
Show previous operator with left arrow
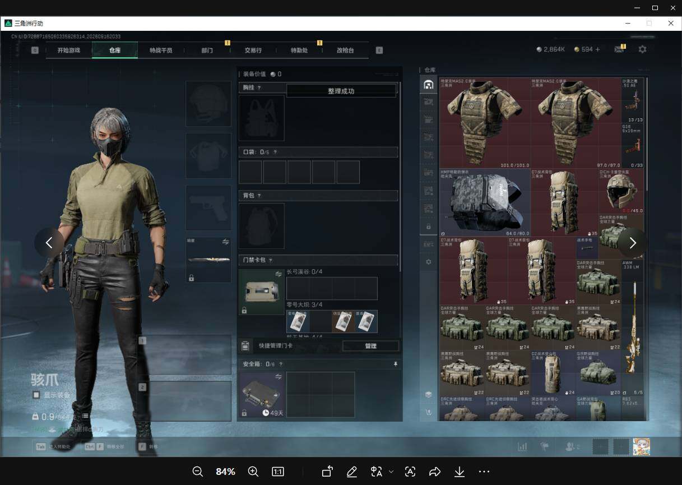pyautogui.click(x=49, y=243)
